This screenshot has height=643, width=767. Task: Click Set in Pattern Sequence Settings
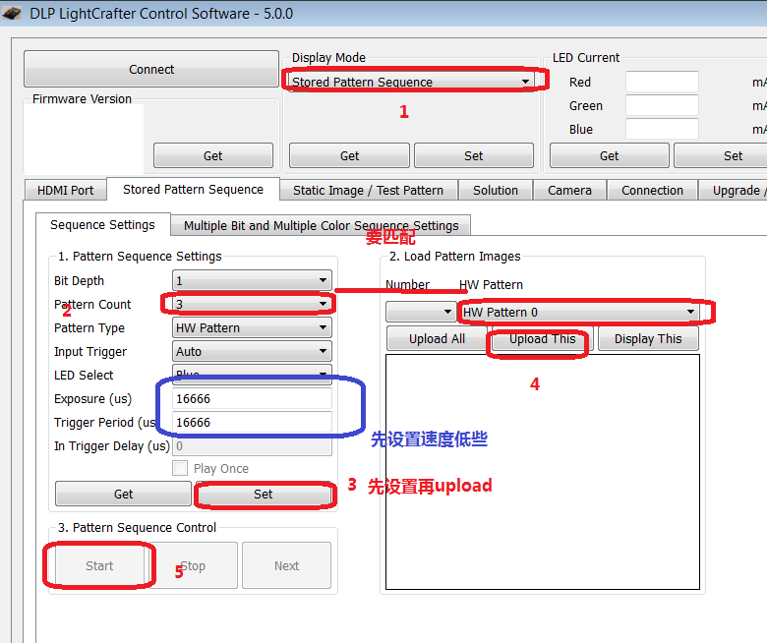(x=264, y=494)
